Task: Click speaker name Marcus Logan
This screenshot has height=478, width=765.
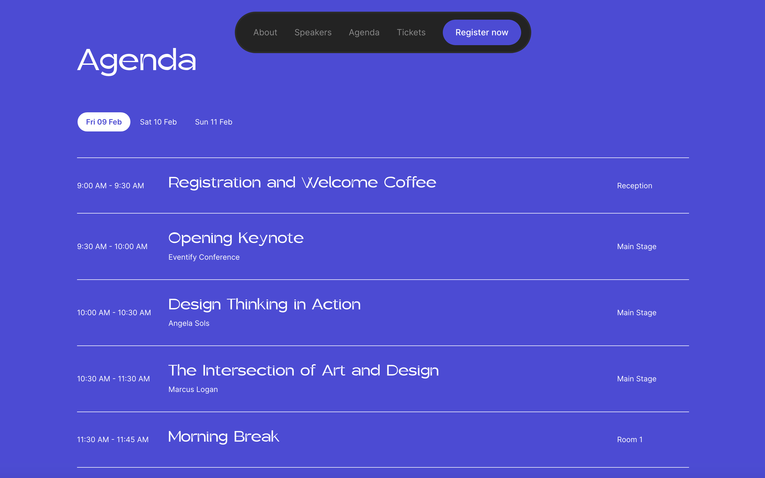Action: point(193,389)
